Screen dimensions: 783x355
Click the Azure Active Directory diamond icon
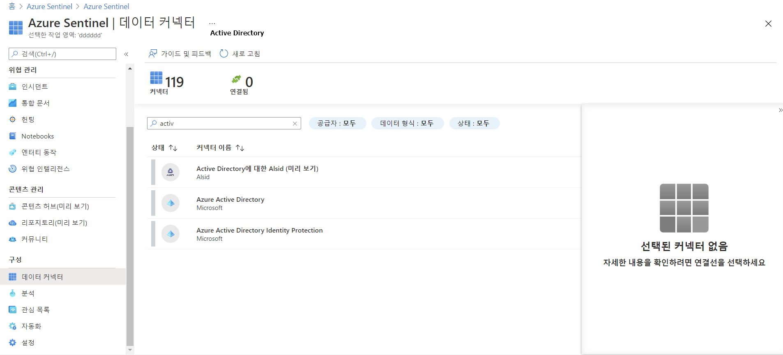point(170,203)
